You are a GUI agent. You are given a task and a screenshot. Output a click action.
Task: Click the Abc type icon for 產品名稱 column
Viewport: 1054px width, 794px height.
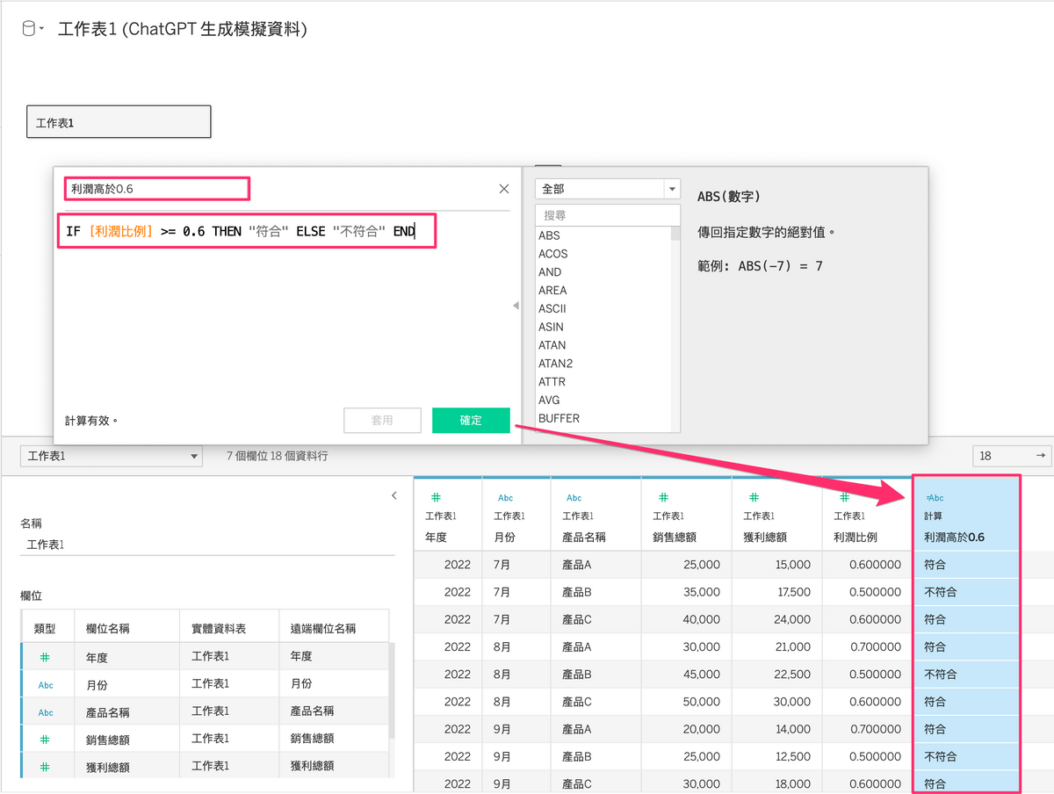(574, 497)
